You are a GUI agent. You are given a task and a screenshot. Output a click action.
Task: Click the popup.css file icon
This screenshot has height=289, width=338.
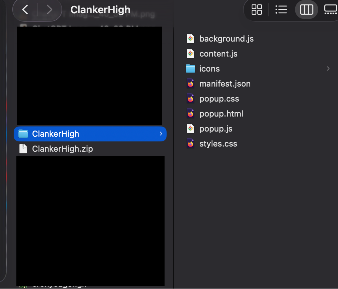191,98
